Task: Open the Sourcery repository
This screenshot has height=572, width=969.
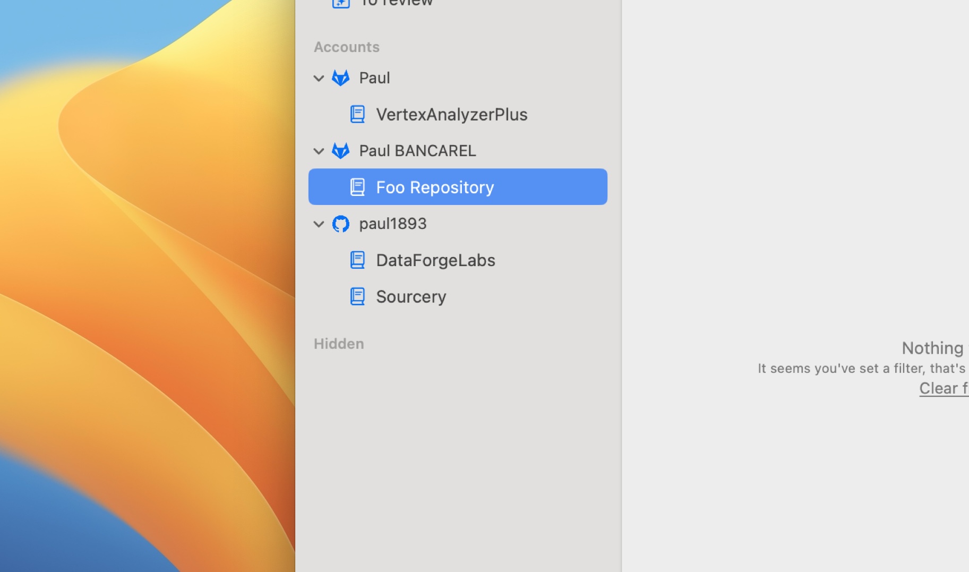Action: pyautogui.click(x=411, y=296)
